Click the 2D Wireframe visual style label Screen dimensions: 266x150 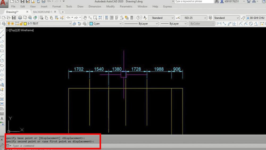pos(25,30)
